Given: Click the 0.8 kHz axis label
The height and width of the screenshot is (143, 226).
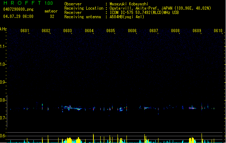Looking at the screenshot, I should tap(3, 100).
